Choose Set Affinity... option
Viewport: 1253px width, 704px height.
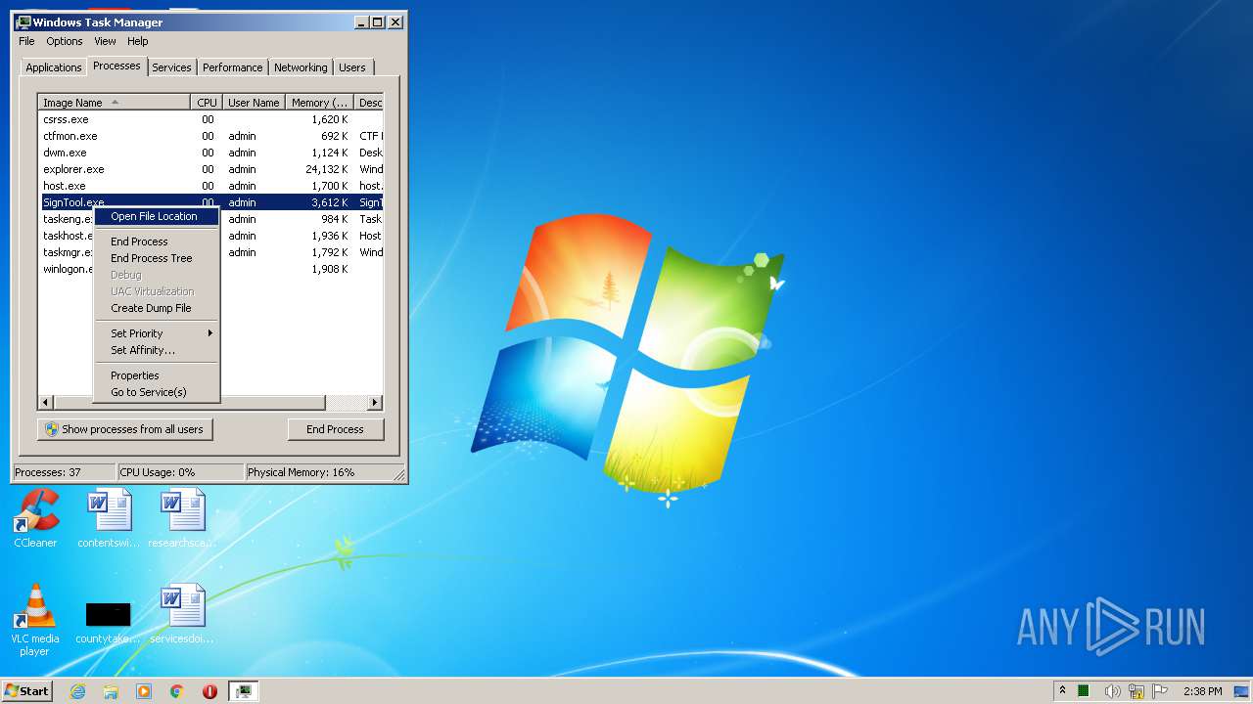[156, 350]
